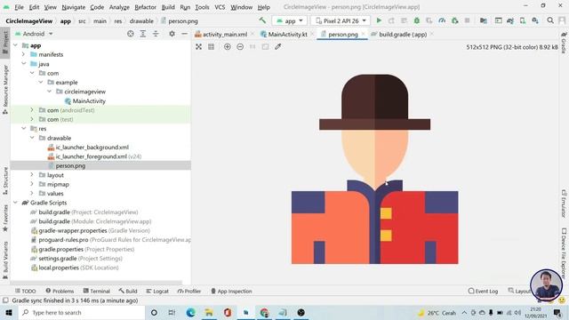
Task: Click the Attach Debugger to Android Process icon
Action: (x=454, y=20)
